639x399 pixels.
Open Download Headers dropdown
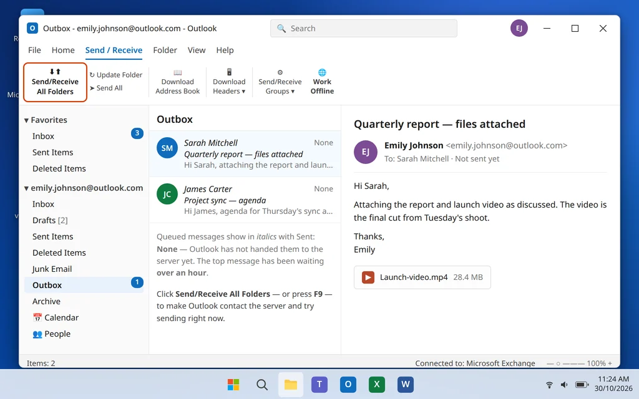229,82
